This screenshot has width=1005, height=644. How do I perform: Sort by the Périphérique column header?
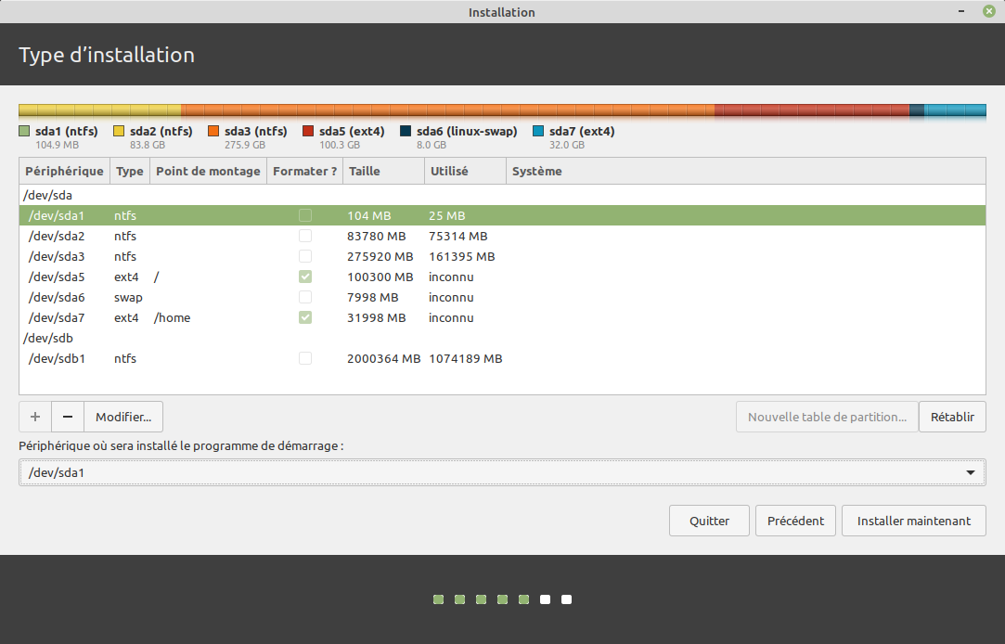tap(64, 171)
